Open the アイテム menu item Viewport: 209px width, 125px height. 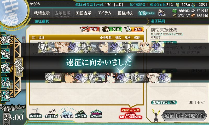(105, 13)
